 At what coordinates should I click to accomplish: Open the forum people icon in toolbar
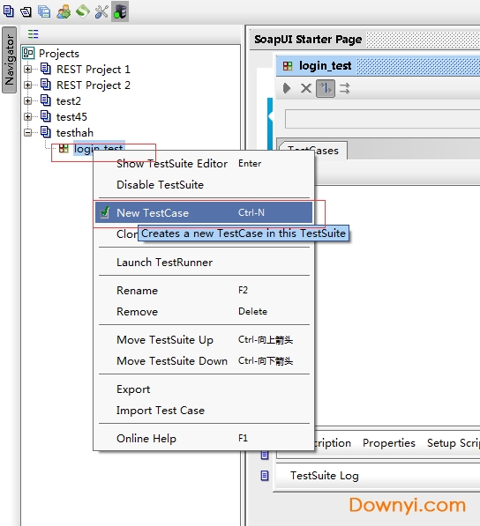point(64,11)
